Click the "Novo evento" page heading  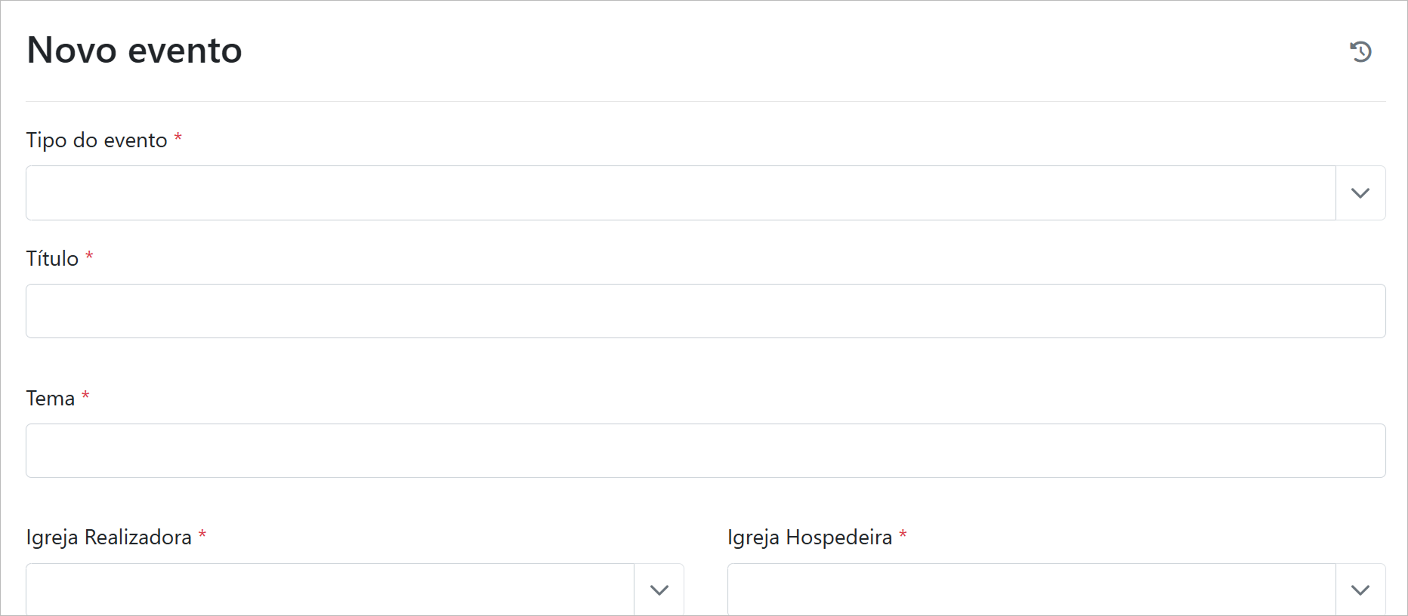click(x=134, y=51)
